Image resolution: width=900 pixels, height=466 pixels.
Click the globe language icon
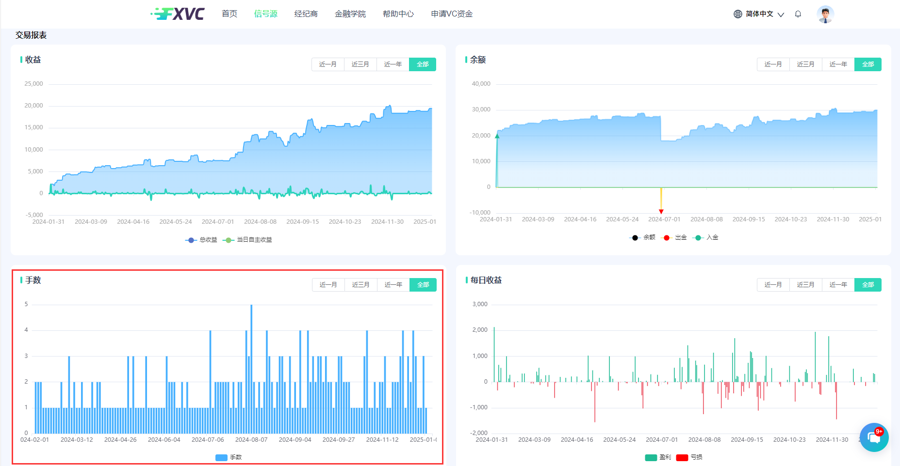(737, 14)
